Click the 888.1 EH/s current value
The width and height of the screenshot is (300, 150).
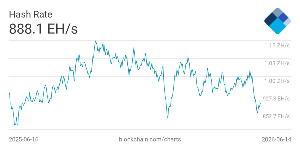(x=43, y=29)
